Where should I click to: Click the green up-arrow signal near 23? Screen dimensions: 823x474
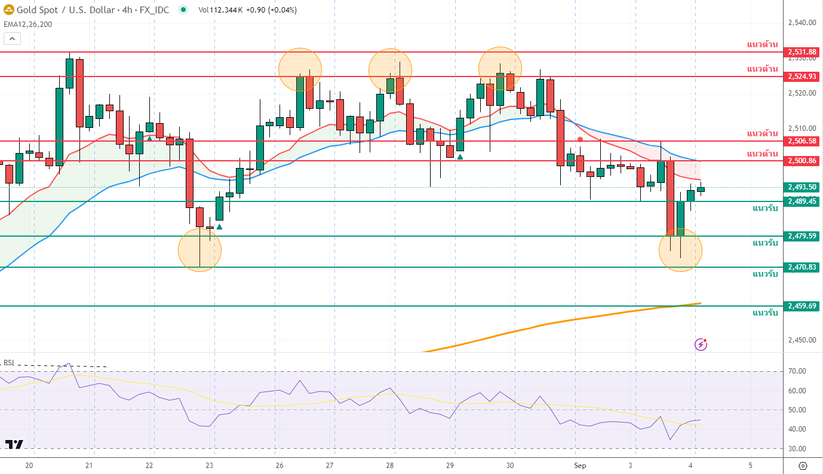point(220,227)
